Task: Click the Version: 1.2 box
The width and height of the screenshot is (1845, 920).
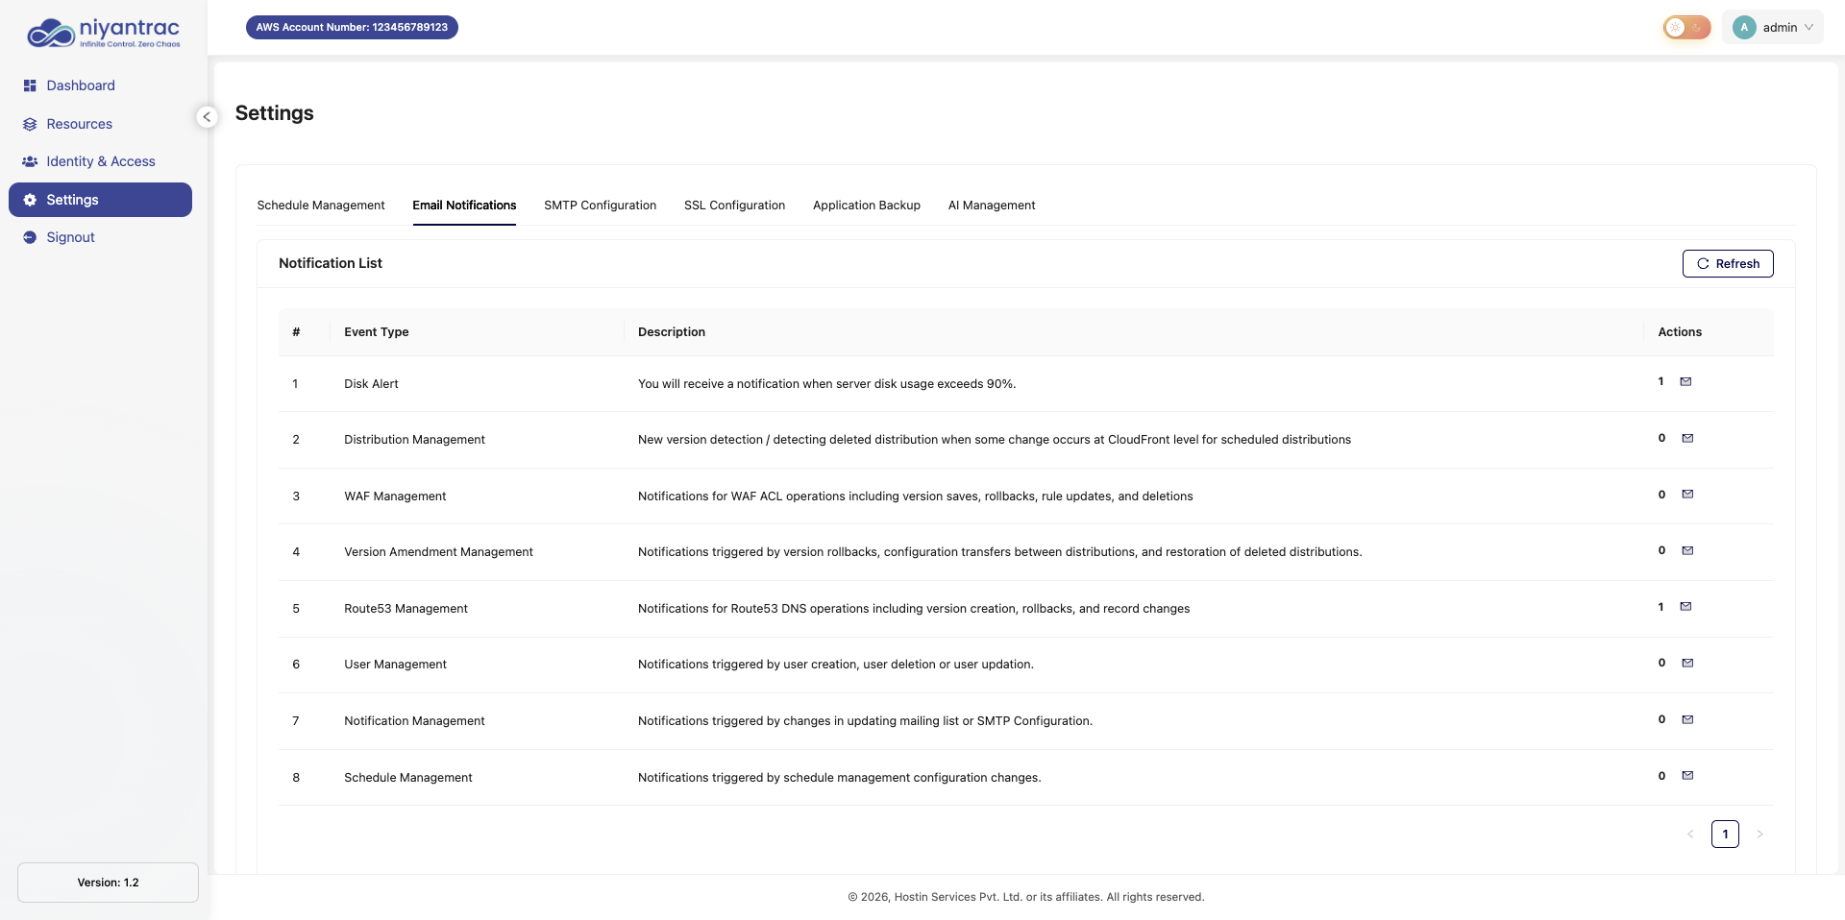Action: [108, 883]
